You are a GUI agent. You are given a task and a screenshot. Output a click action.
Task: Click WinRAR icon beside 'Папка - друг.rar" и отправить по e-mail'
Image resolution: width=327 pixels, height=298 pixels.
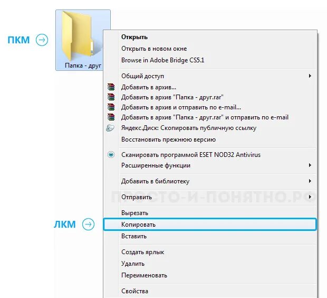(111, 117)
